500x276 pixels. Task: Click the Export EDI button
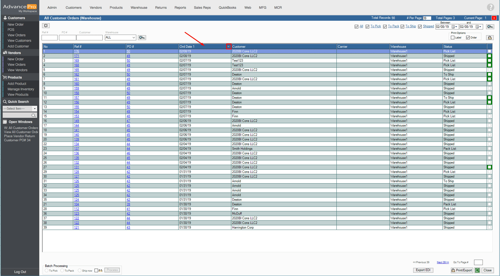coord(423,270)
